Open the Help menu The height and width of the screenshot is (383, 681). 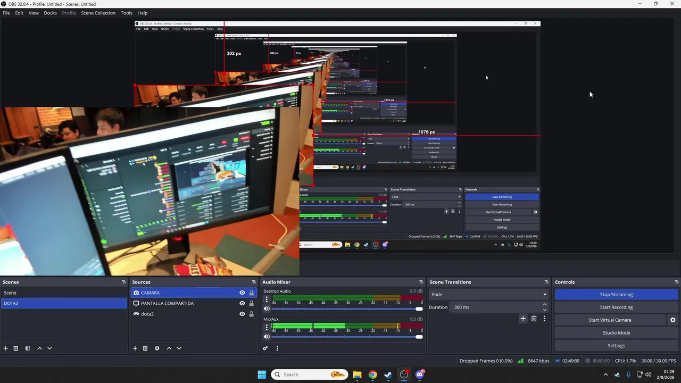pos(143,13)
